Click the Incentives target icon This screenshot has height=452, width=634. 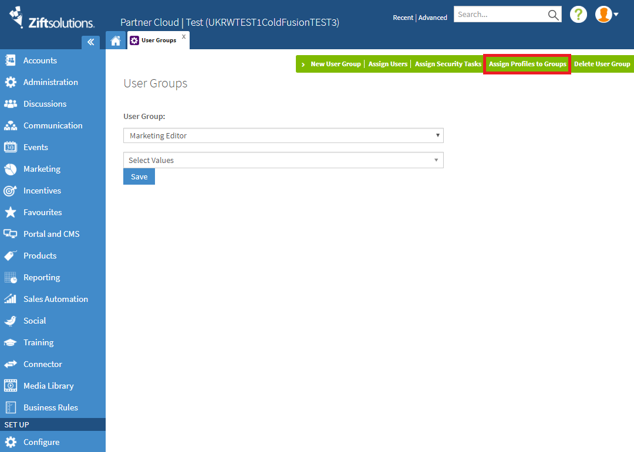(11, 191)
